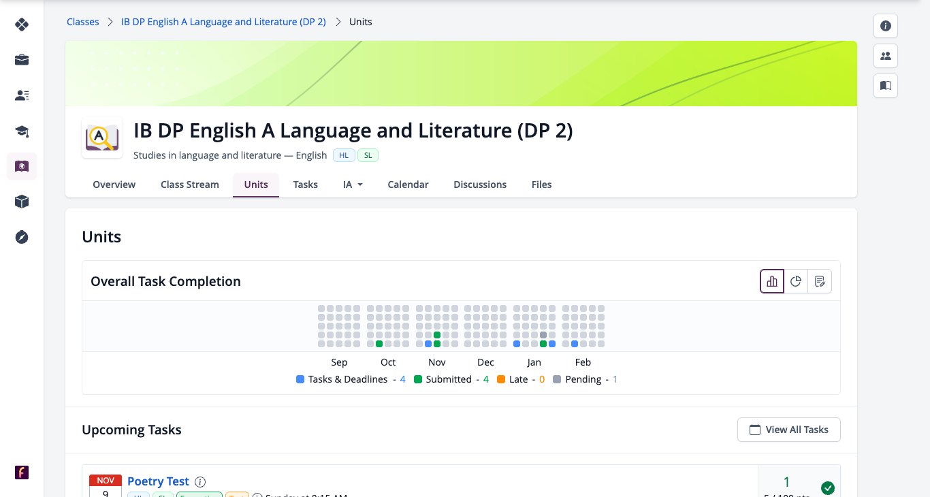
Task: Open the class members people icon
Action: (x=886, y=56)
